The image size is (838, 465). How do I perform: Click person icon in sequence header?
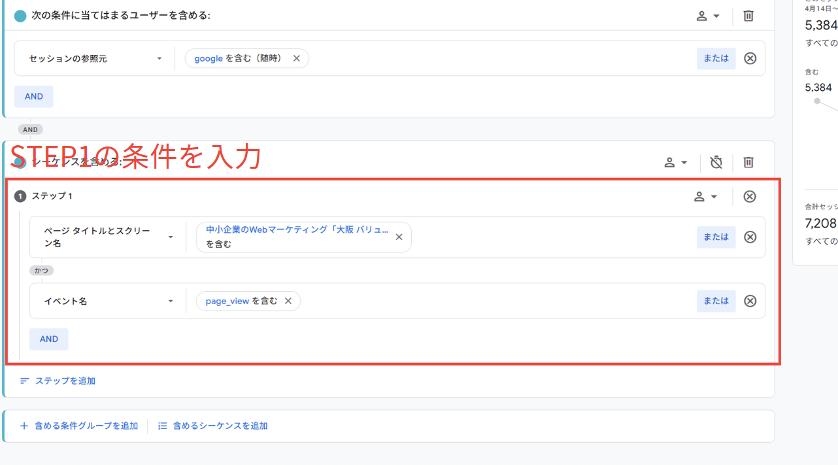[x=669, y=162]
